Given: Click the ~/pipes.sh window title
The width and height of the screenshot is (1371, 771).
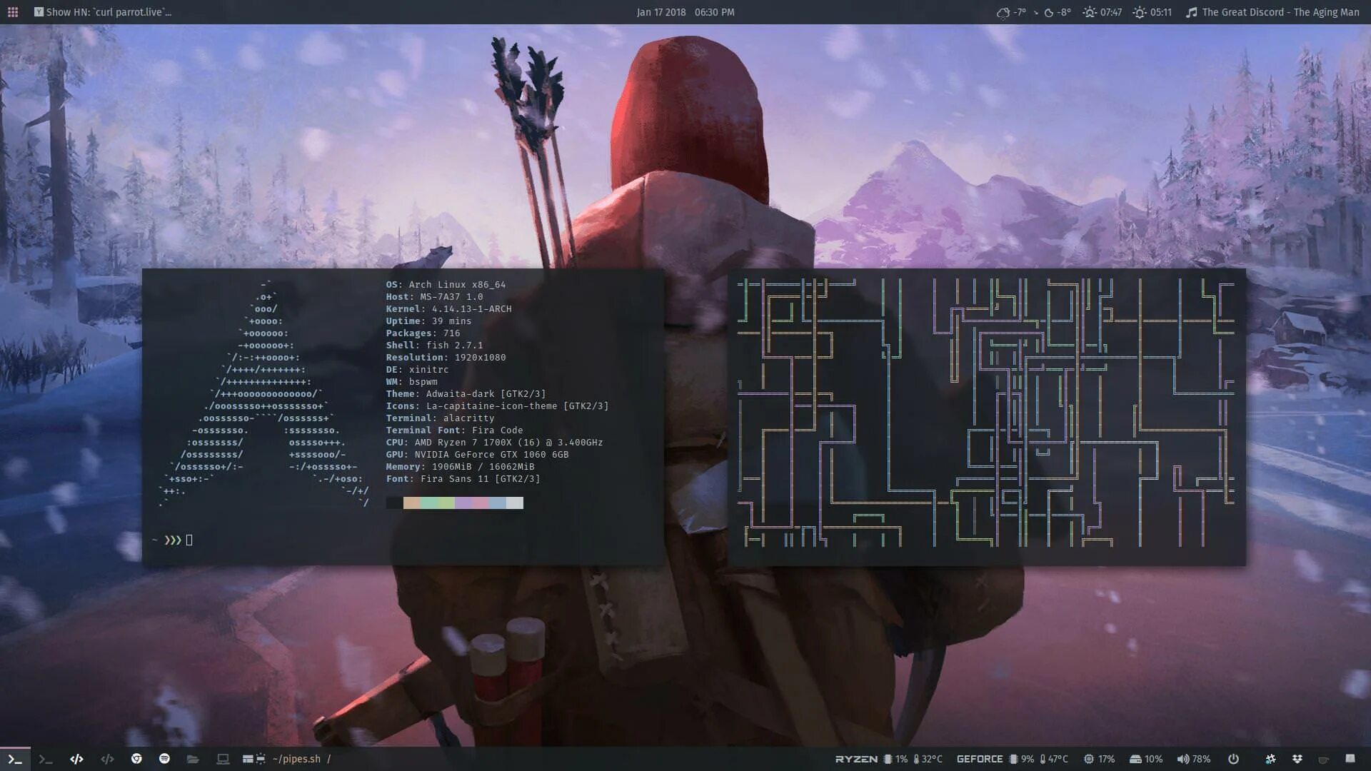Looking at the screenshot, I should click(x=297, y=759).
